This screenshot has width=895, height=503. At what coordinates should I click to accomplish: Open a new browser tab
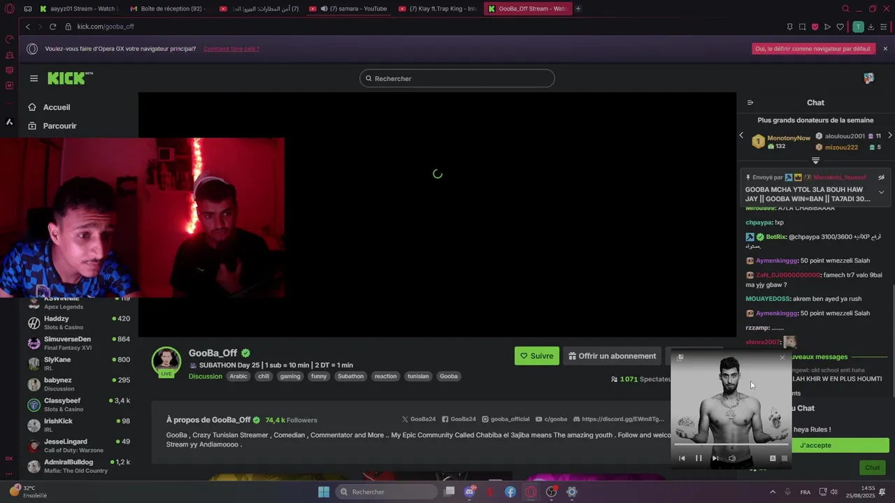click(578, 8)
